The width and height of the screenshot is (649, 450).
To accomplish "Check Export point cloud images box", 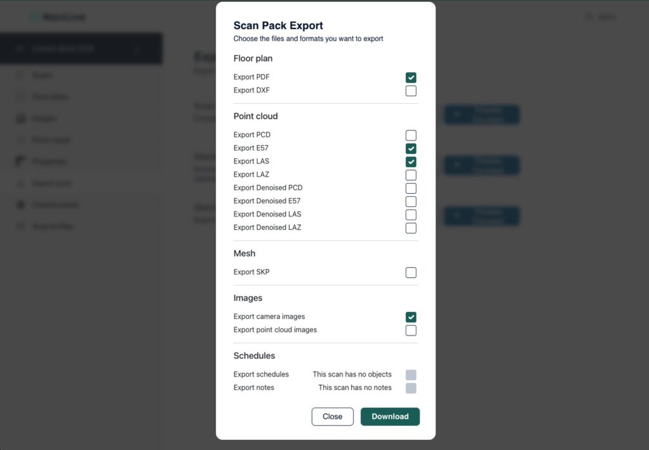I will [x=411, y=330].
